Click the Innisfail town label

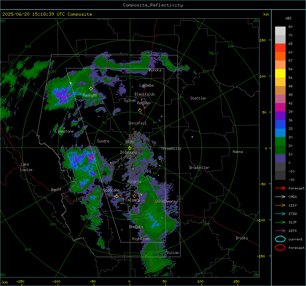(x=137, y=123)
